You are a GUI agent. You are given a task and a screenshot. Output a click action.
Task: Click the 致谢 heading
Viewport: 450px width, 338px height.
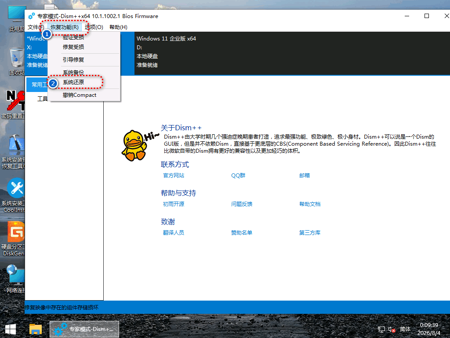(168, 222)
